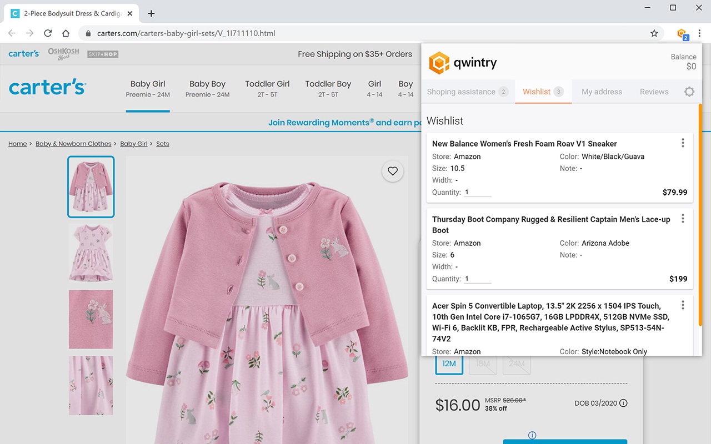The image size is (711, 444).
Task: Click Join Rewarding Moments link
Action: [x=344, y=123]
